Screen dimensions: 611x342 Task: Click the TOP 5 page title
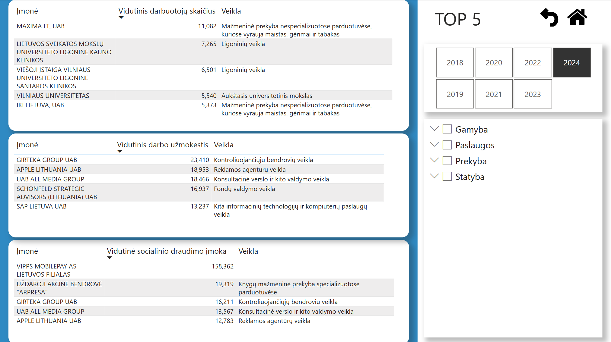(458, 19)
